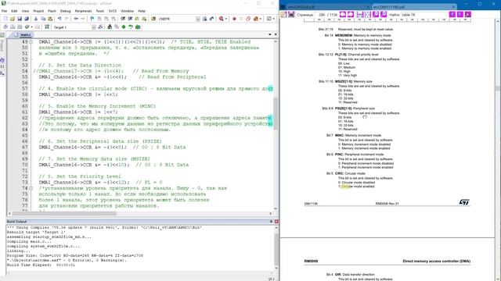Open the Flash menu
The image size is (501, 281).
pos(52,11)
